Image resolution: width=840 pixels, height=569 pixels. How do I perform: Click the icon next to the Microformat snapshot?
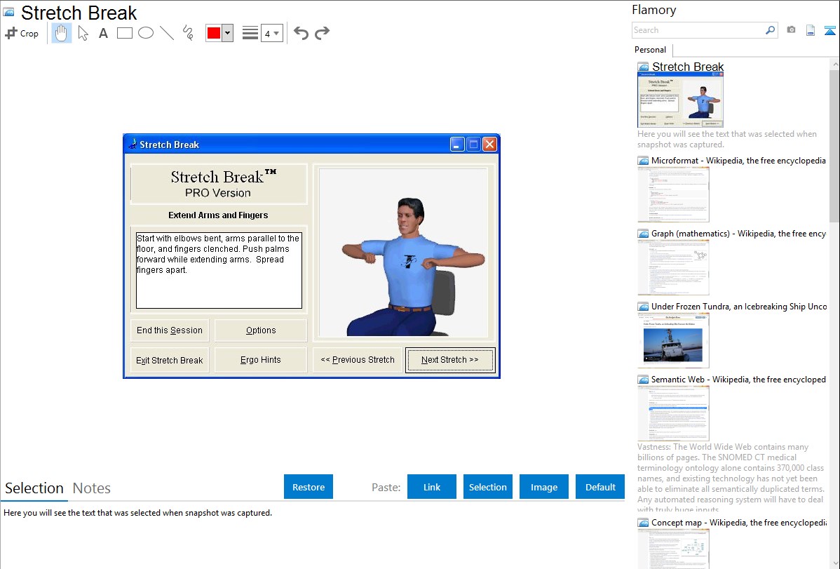click(643, 161)
